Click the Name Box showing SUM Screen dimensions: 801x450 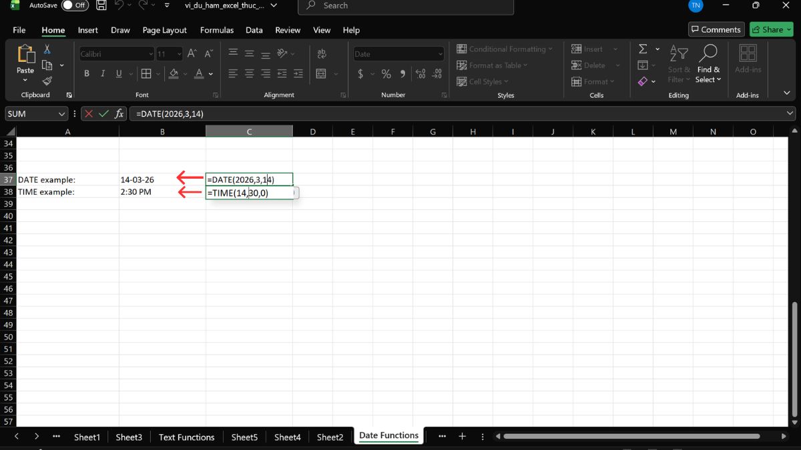pos(36,114)
